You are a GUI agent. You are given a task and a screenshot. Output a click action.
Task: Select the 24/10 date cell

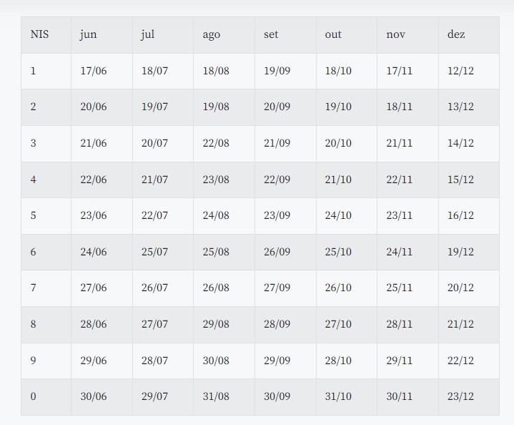click(338, 215)
